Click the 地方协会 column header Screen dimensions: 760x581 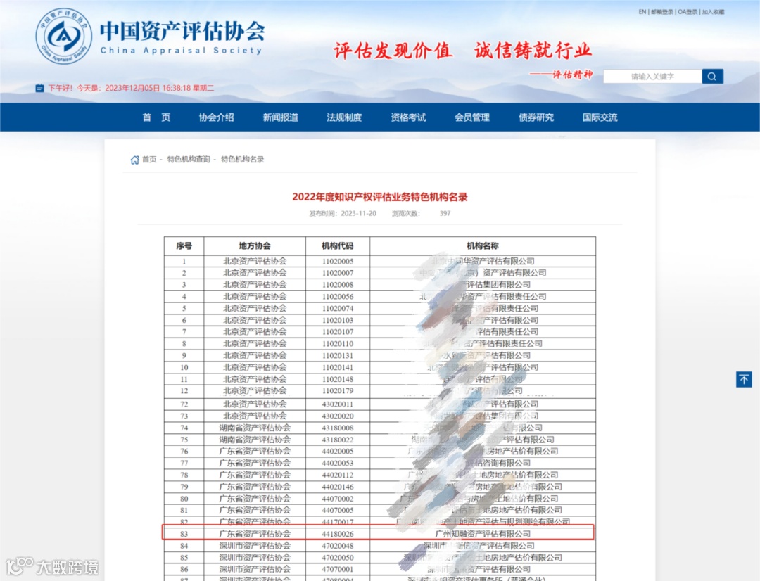coord(255,245)
